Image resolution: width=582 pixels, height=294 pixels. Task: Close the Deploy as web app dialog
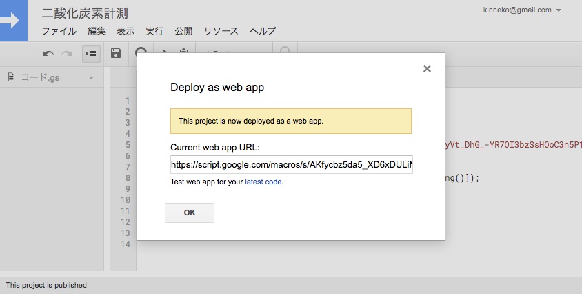click(427, 68)
